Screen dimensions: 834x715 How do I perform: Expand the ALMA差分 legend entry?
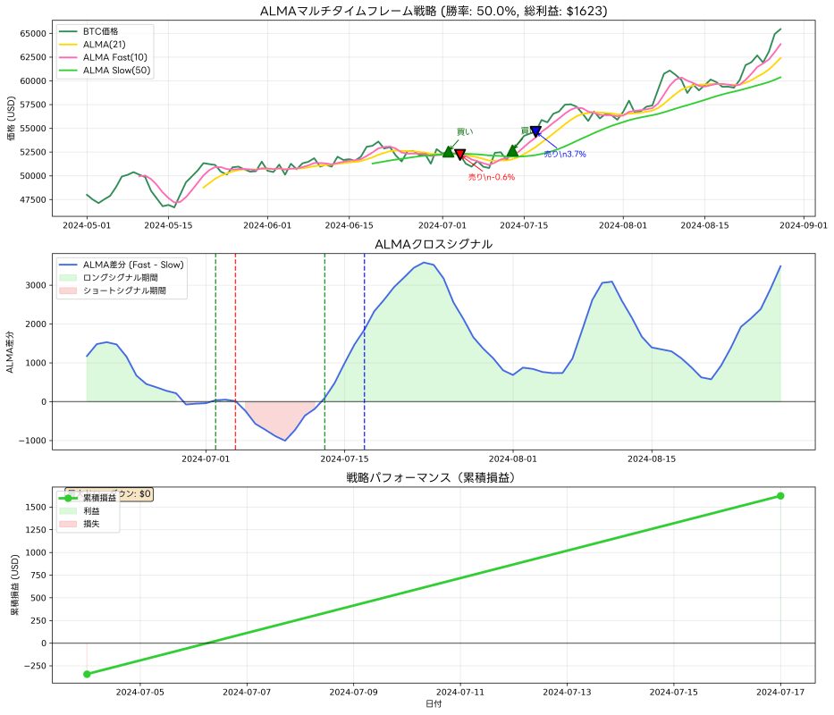tap(134, 264)
